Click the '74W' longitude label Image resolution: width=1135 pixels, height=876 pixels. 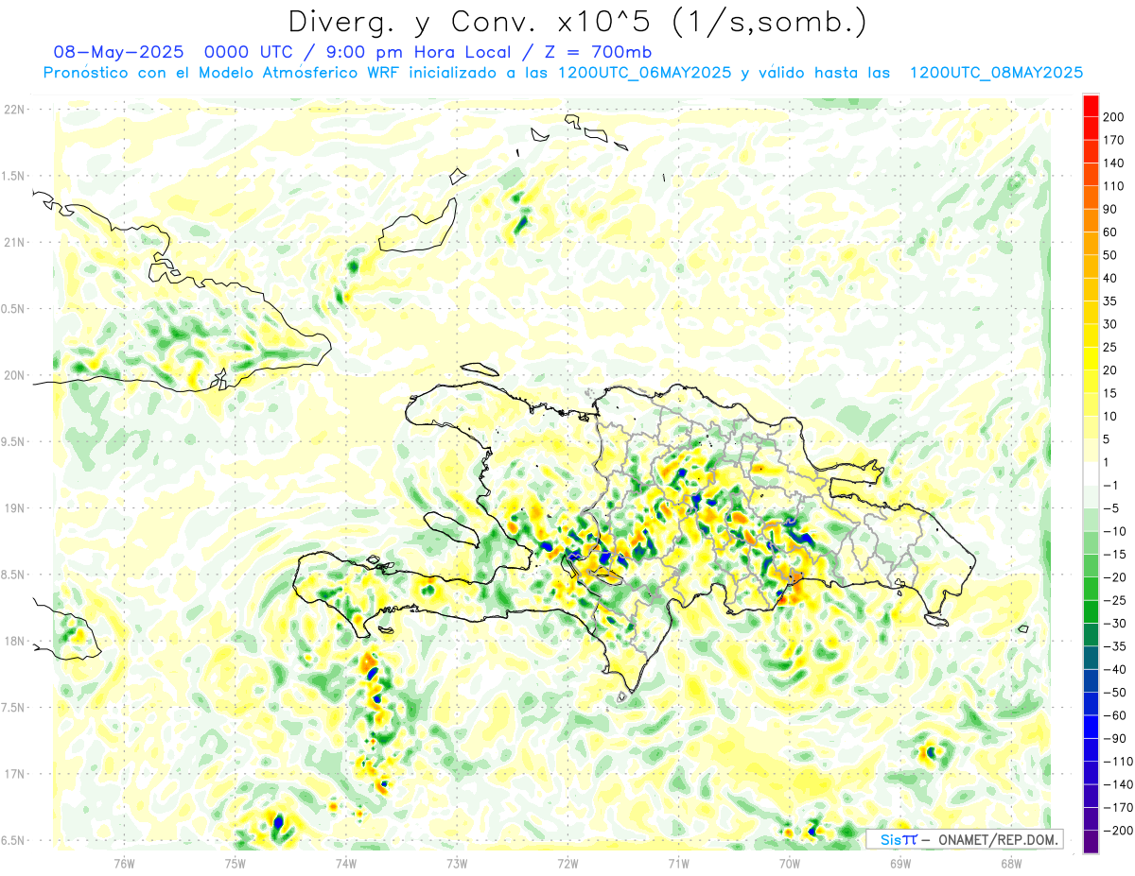point(346,864)
